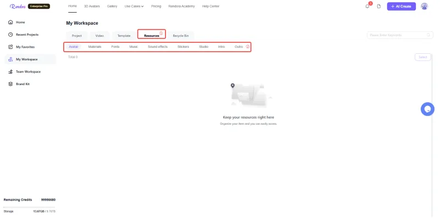Image resolution: width=440 pixels, height=218 pixels.
Task: Open Recent Projects in sidebar
Action: [27, 35]
